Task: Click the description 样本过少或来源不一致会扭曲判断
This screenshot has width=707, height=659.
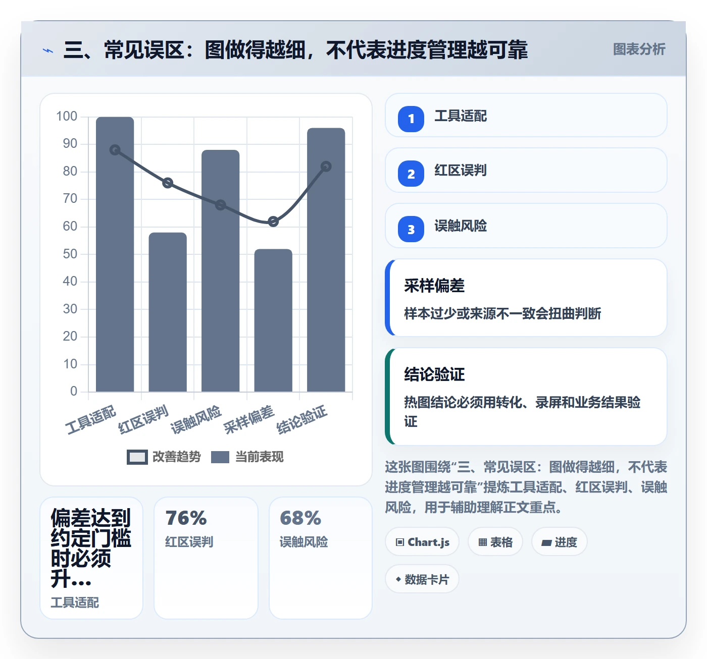Action: (502, 313)
